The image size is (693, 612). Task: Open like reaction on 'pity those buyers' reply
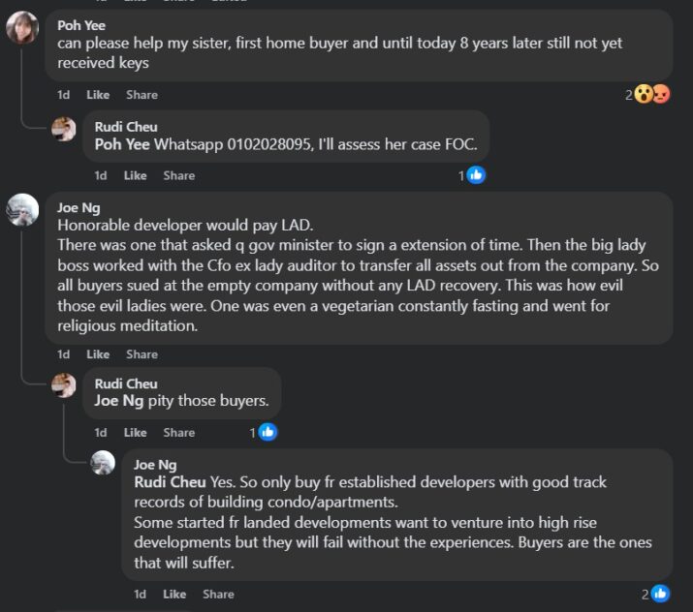(268, 433)
